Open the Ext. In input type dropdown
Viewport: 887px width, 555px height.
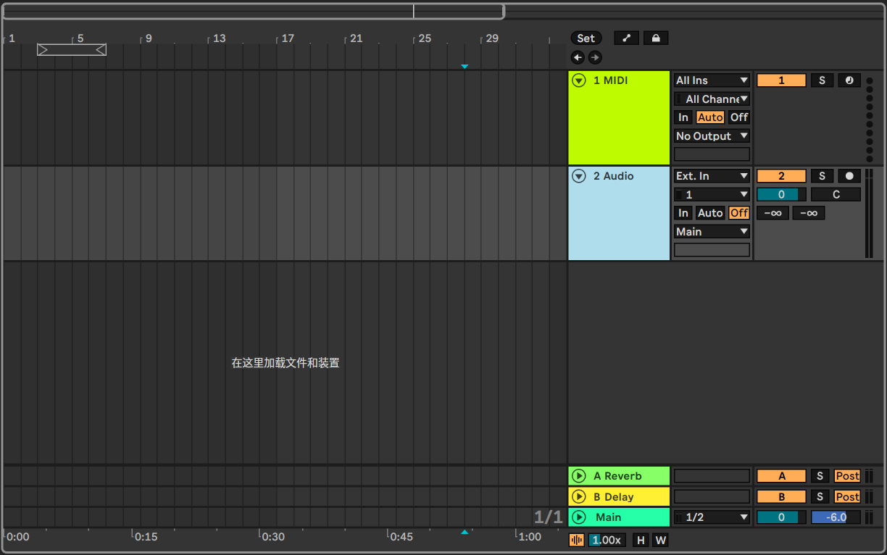tap(712, 176)
